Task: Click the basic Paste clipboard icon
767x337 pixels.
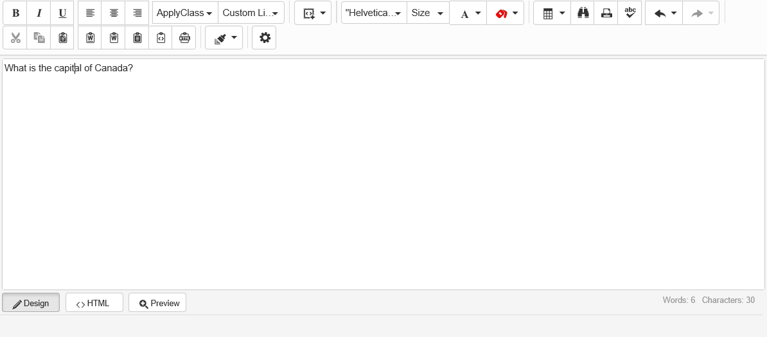Action: coord(62,38)
